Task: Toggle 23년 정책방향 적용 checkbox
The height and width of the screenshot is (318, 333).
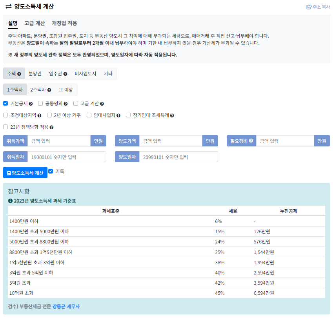Action: (x=5, y=127)
